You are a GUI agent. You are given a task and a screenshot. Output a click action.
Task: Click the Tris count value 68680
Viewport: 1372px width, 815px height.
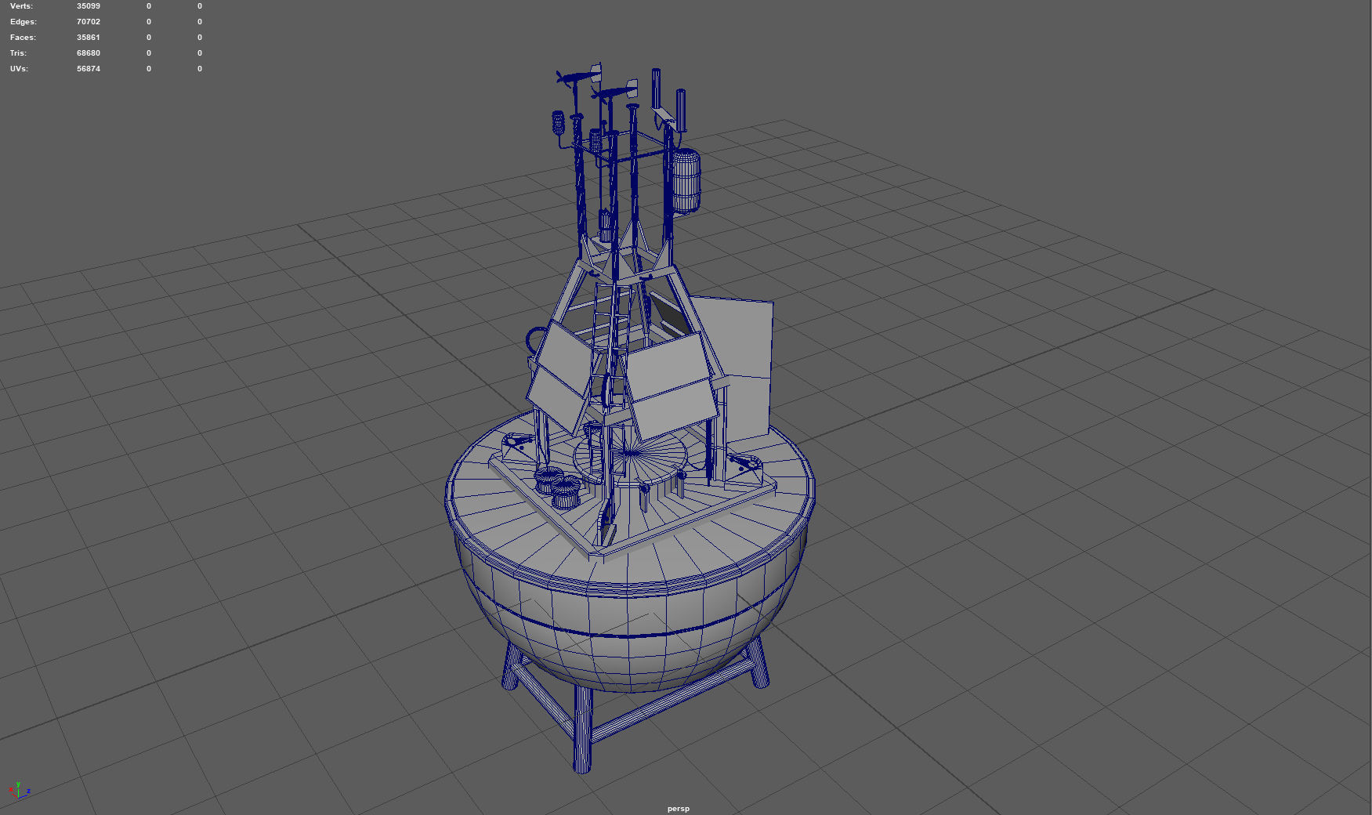[89, 53]
